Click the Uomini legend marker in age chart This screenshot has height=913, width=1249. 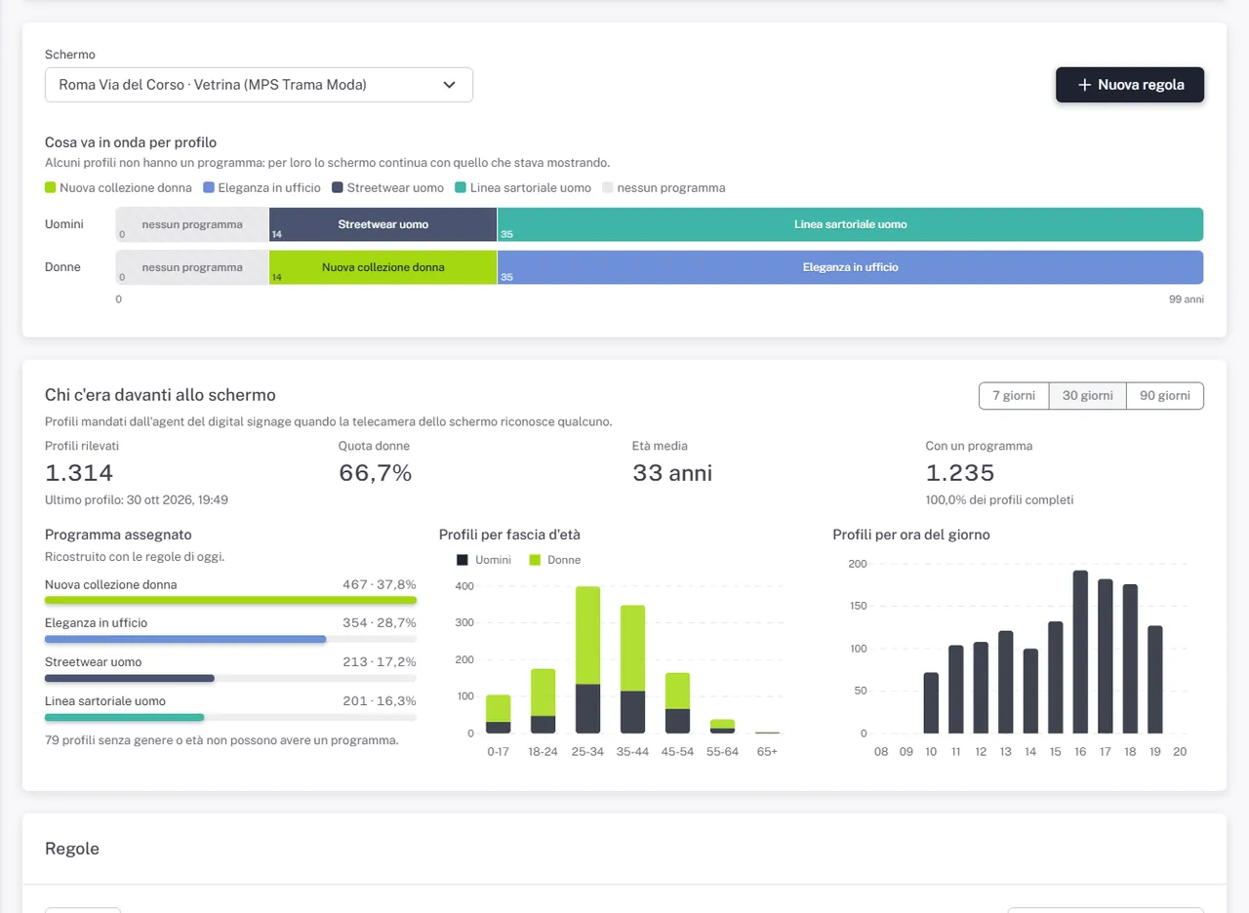tap(463, 560)
